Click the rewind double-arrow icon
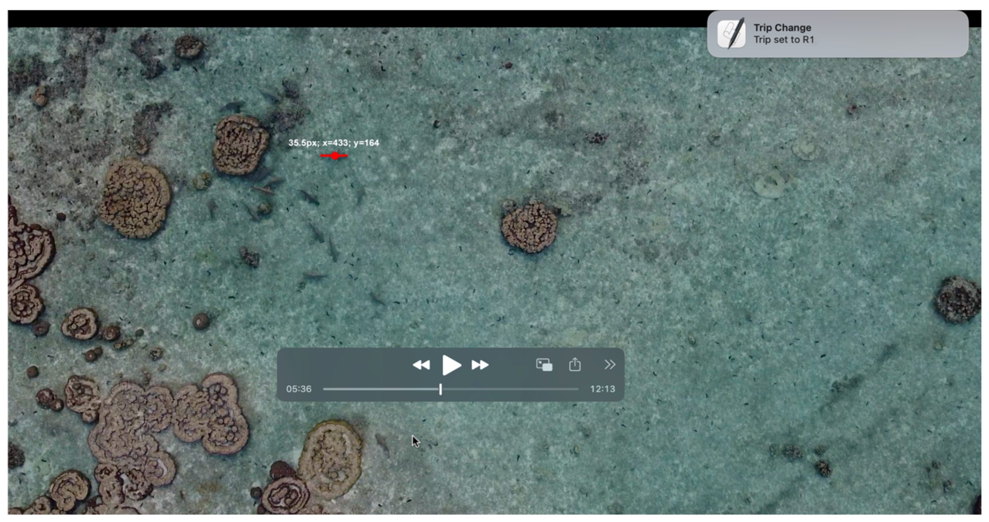This screenshot has width=989, height=522. tap(421, 365)
